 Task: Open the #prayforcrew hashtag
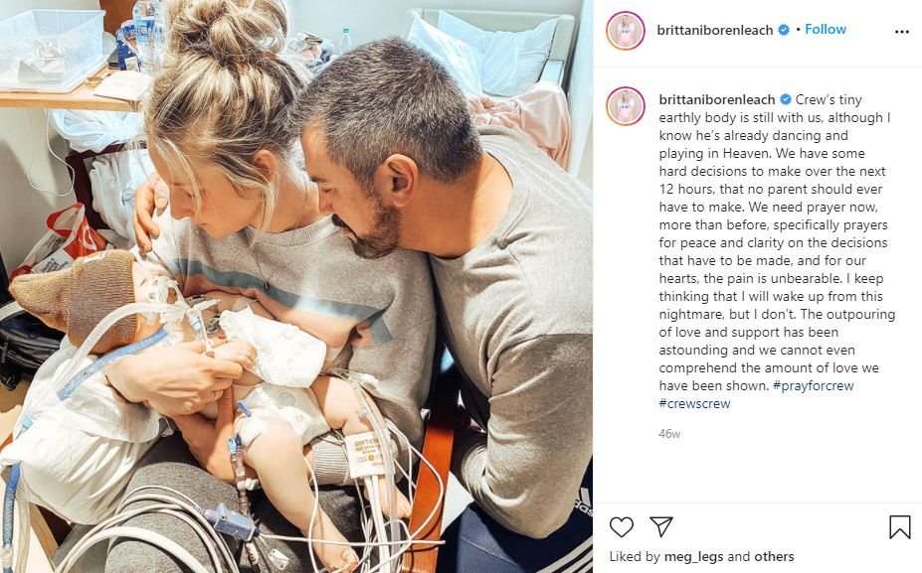pyautogui.click(x=813, y=385)
